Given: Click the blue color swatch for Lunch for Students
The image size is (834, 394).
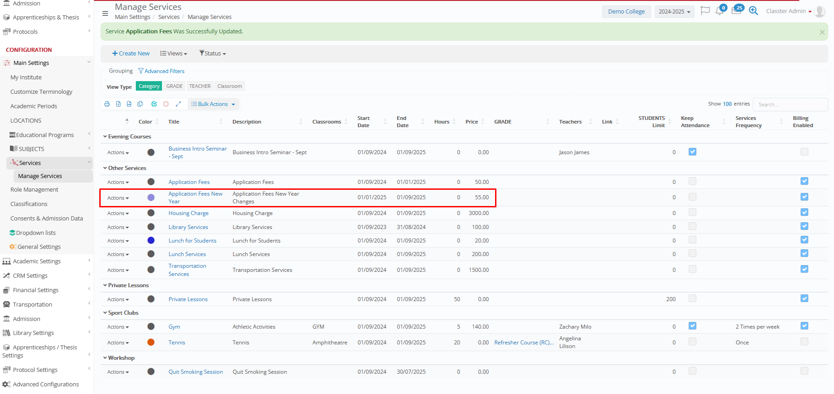Looking at the screenshot, I should (151, 241).
